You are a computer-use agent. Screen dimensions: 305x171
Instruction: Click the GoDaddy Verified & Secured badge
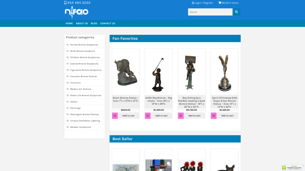(292, 167)
